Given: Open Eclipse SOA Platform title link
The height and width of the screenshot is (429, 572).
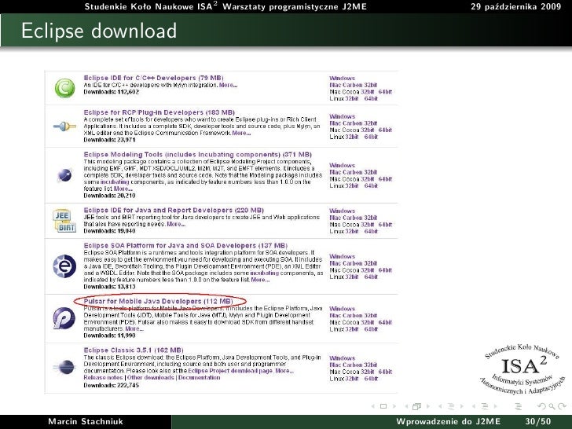Looking at the screenshot, I should (185, 245).
